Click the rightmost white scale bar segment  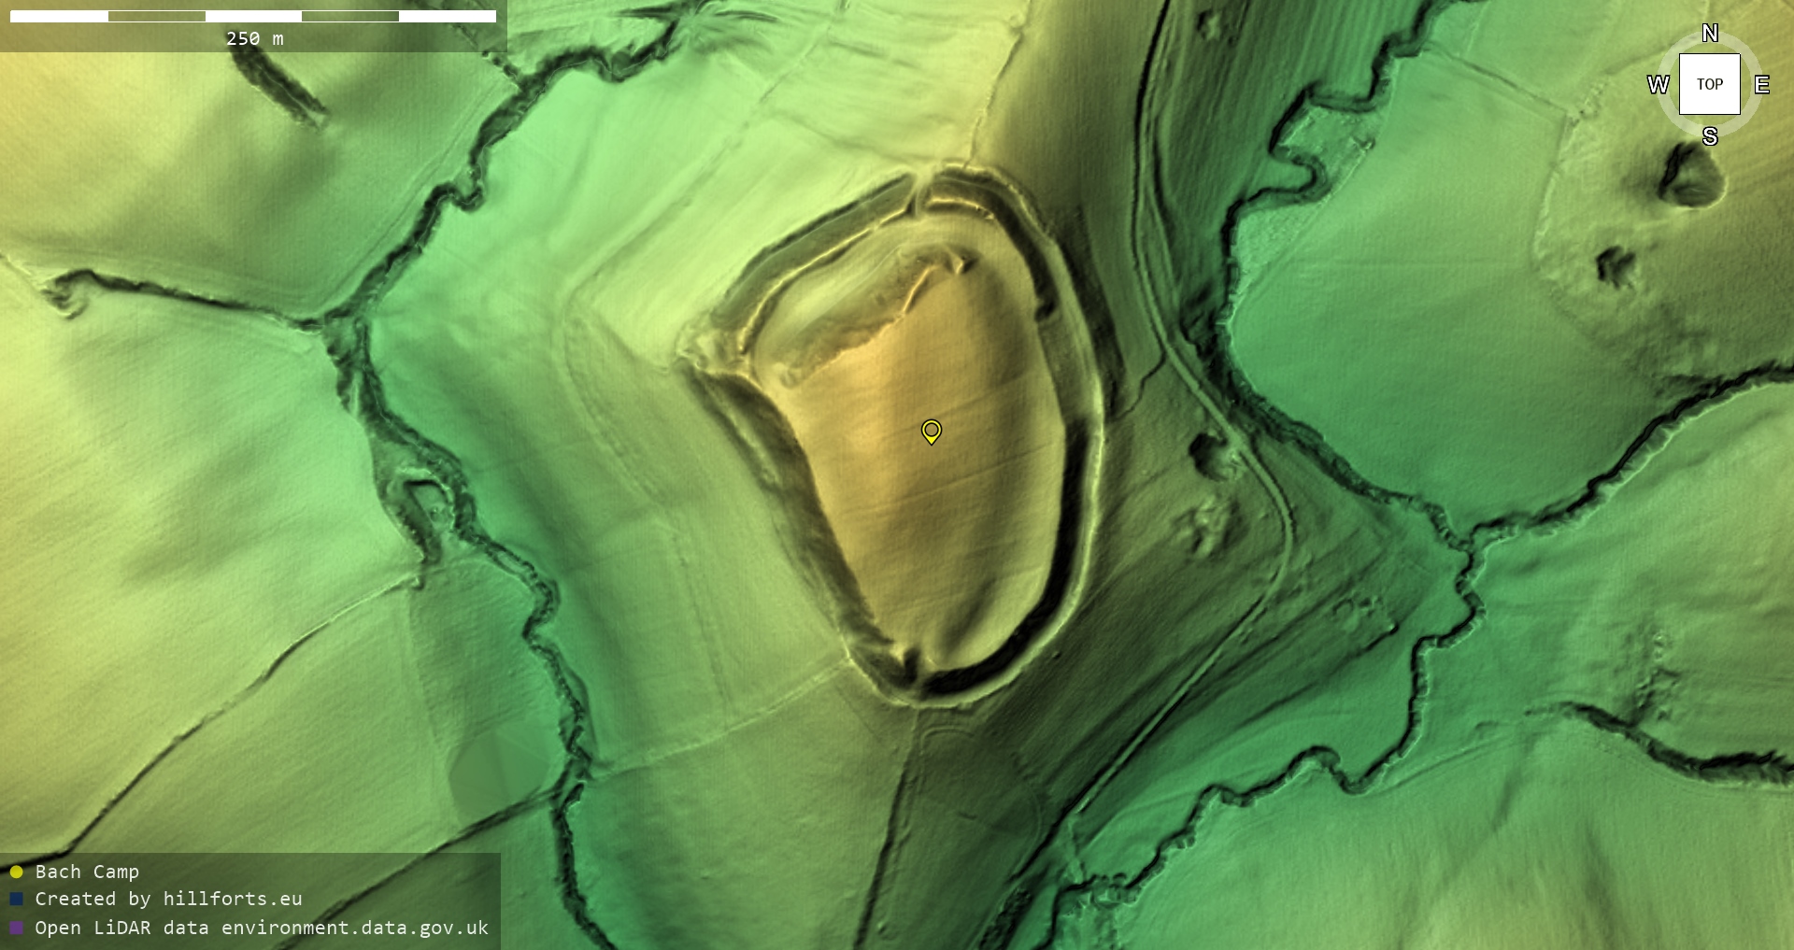tap(448, 17)
